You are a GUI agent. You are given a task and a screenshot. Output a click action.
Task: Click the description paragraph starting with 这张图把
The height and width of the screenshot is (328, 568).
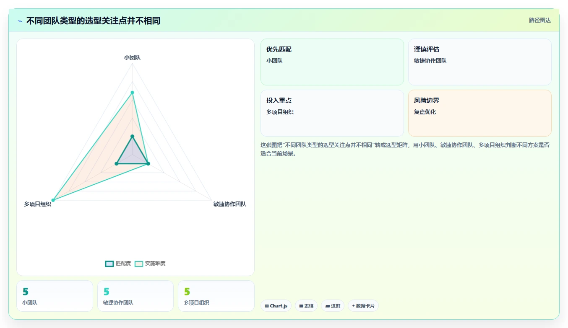[x=405, y=149]
